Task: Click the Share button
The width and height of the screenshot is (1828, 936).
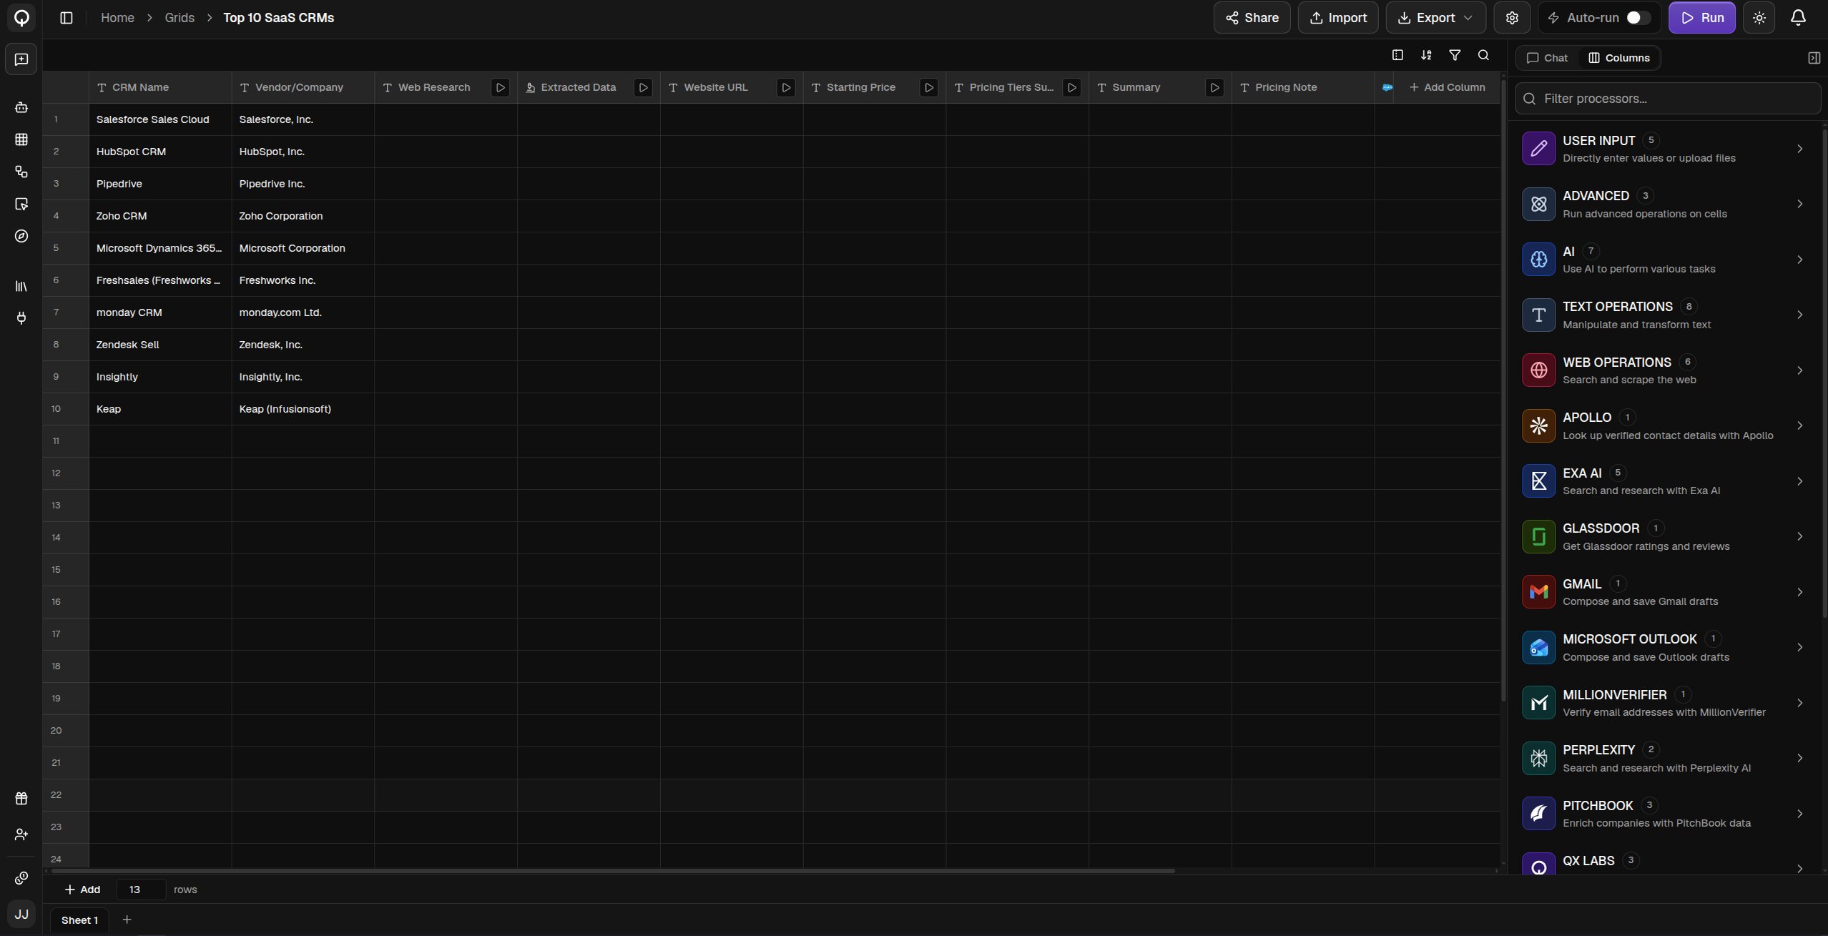Action: point(1252,18)
